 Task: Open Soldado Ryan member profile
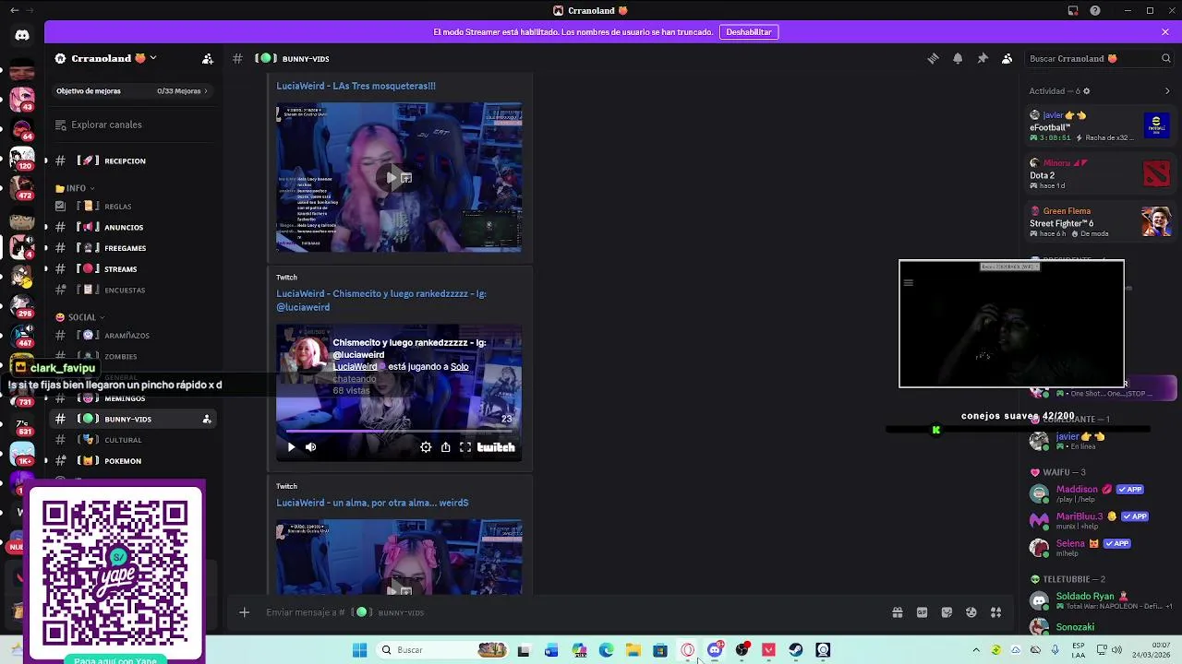[1099, 600]
